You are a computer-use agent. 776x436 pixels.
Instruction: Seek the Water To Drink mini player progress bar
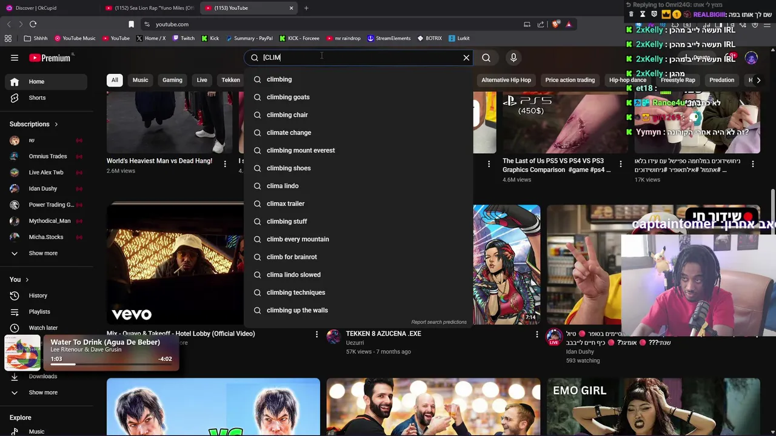click(111, 365)
